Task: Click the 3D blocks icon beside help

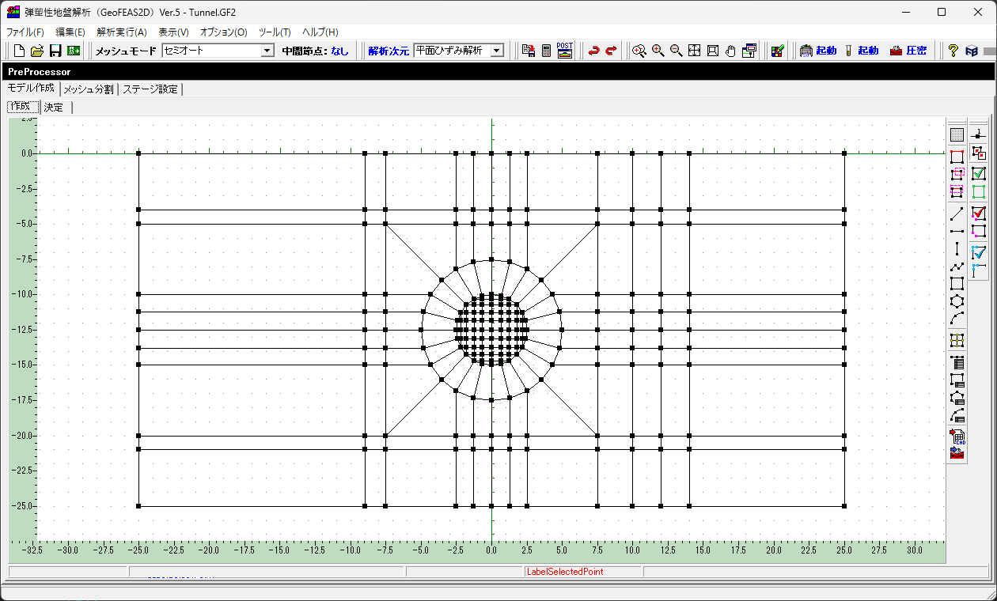Action: 971,51
